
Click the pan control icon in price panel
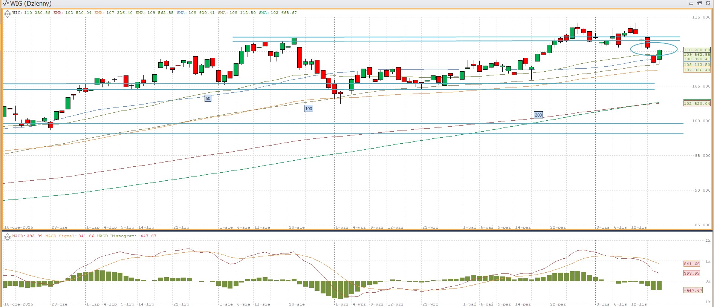pyautogui.click(x=7, y=14)
